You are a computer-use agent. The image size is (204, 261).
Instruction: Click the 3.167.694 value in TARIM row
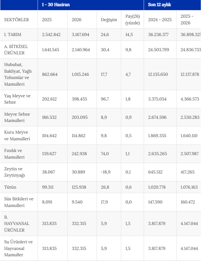click(80, 34)
